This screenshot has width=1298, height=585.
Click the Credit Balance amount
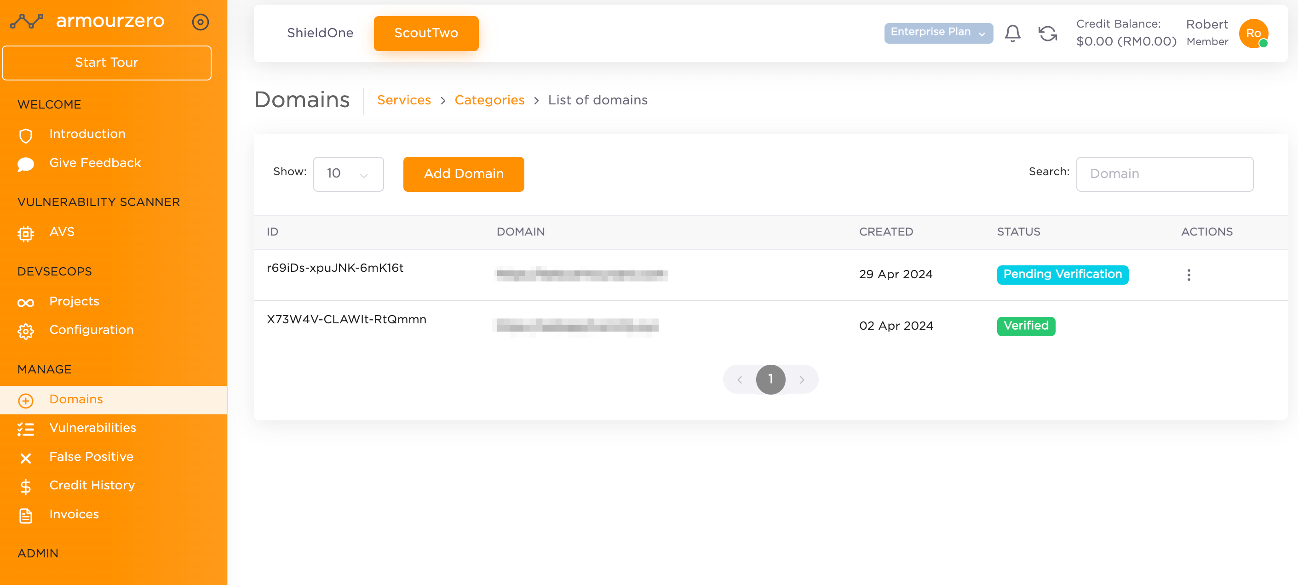(x=1126, y=41)
